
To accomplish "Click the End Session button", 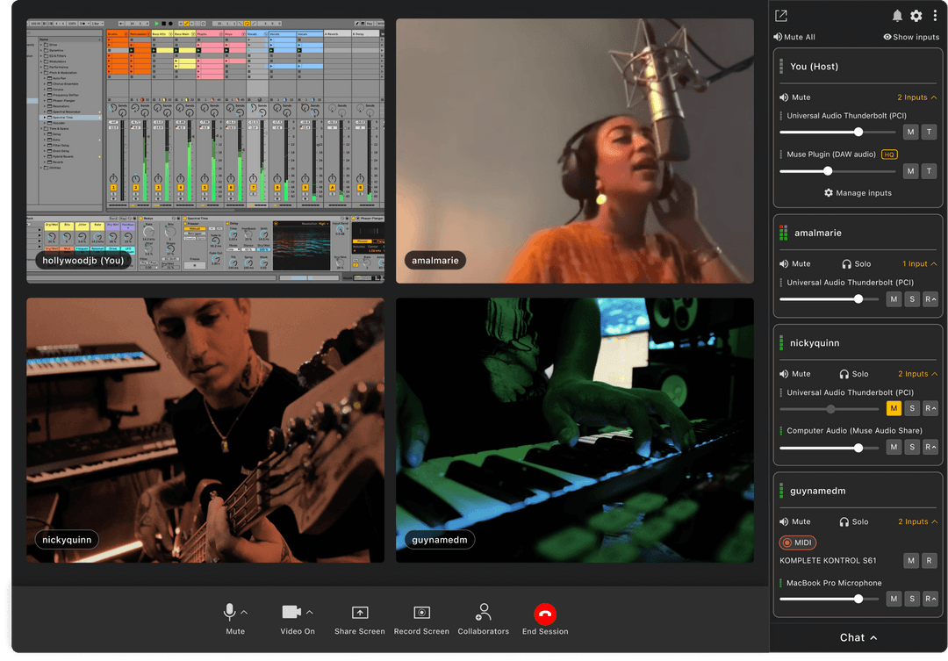I will point(545,614).
